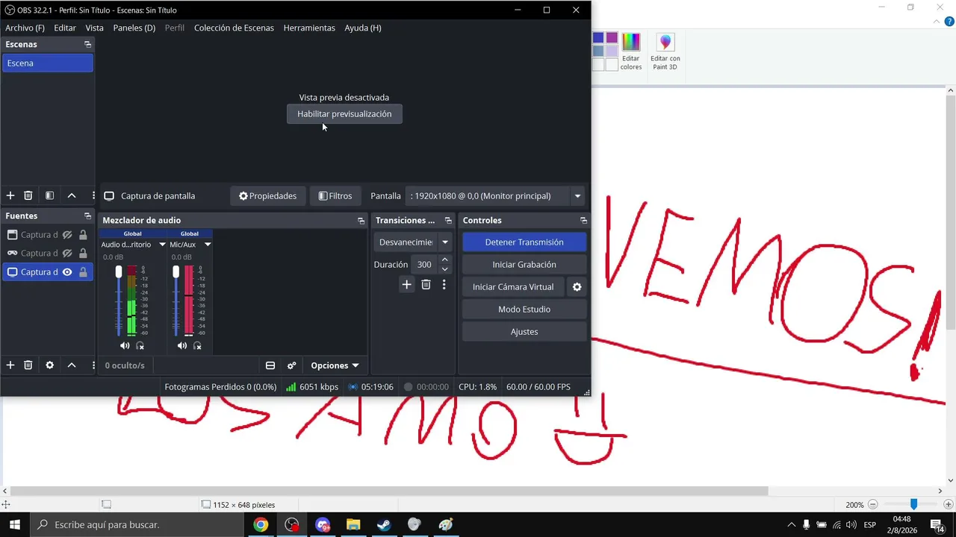The width and height of the screenshot is (956, 537).
Task: Pop out the Fuentes dock panel
Action: (87, 216)
